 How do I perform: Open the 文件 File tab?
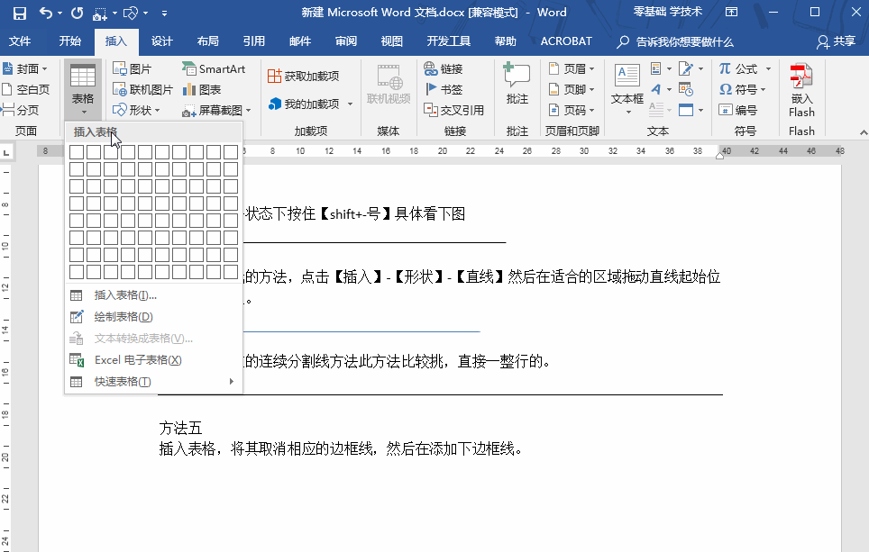point(20,41)
